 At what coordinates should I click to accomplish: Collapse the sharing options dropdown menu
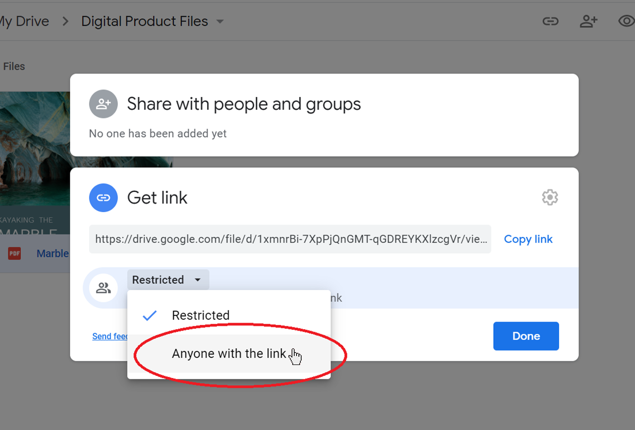coord(168,279)
